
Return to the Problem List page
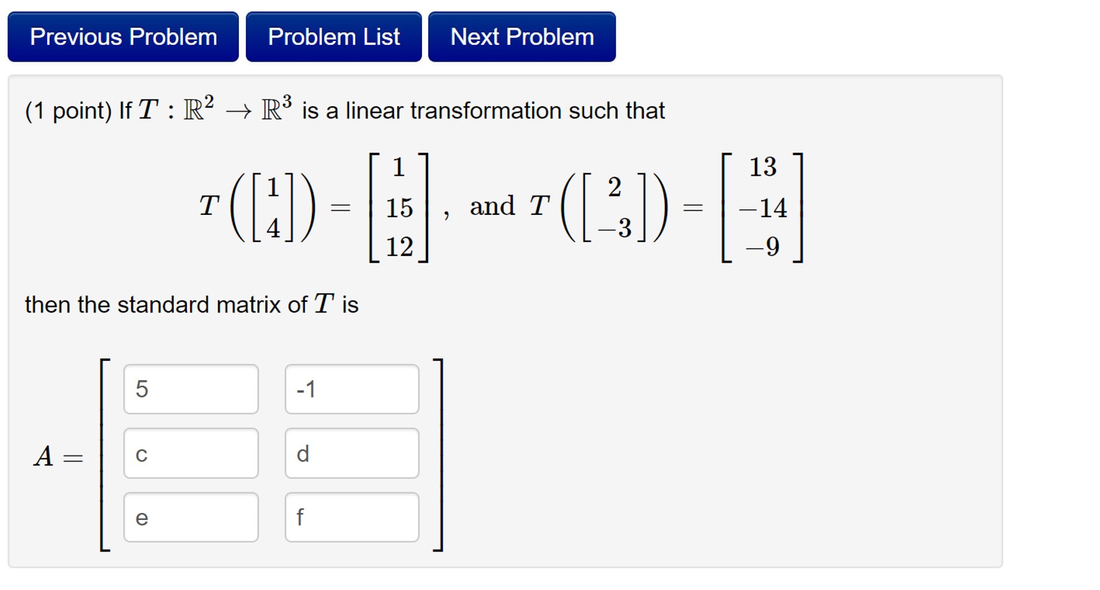click(x=334, y=37)
